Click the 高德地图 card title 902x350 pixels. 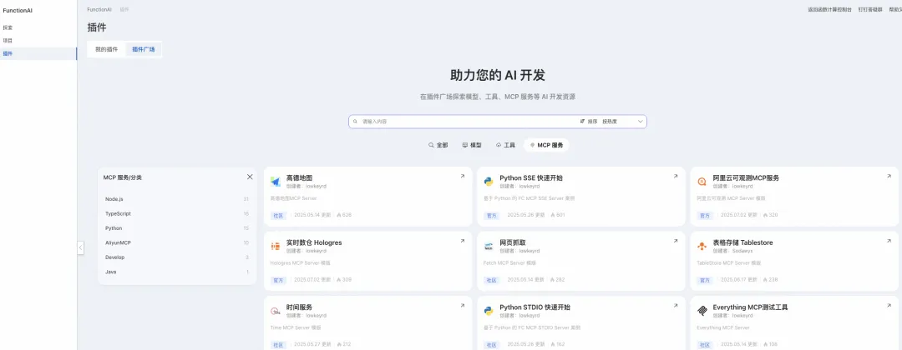(x=299, y=177)
